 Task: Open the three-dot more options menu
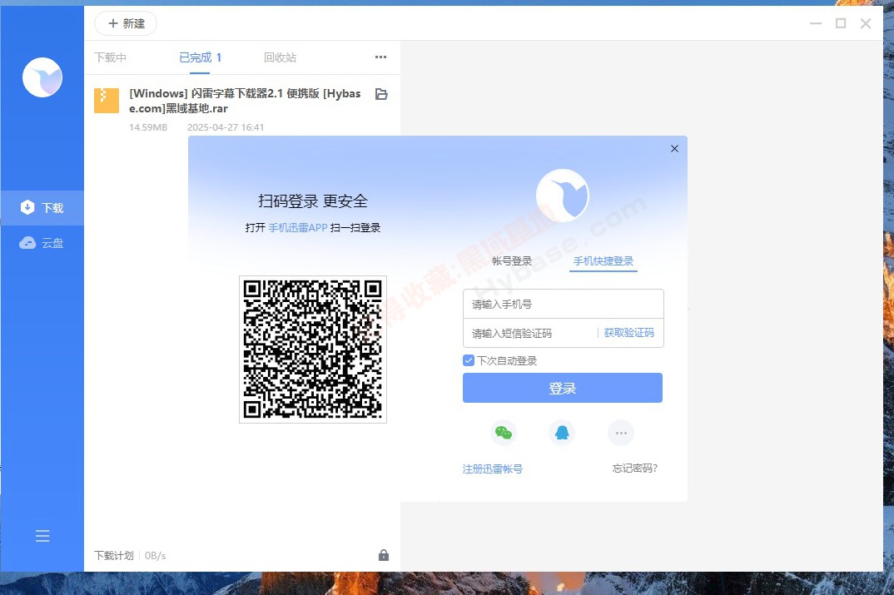[x=381, y=57]
